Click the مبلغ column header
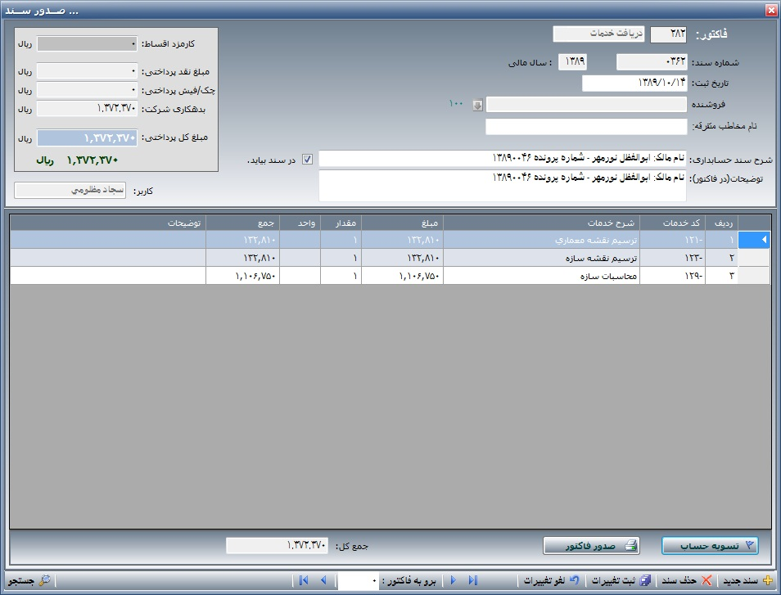 click(x=402, y=223)
